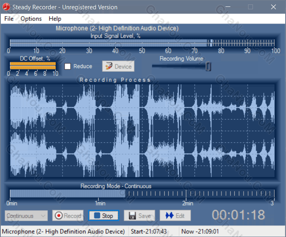Click the Device button
The image size is (286, 237).
click(x=118, y=66)
